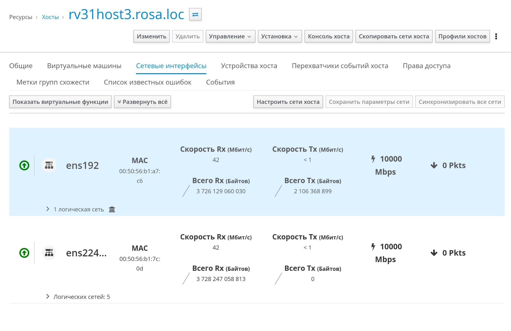Click the green up-status icon for ens192
Screen dimensions: 511x331
click(x=24, y=165)
